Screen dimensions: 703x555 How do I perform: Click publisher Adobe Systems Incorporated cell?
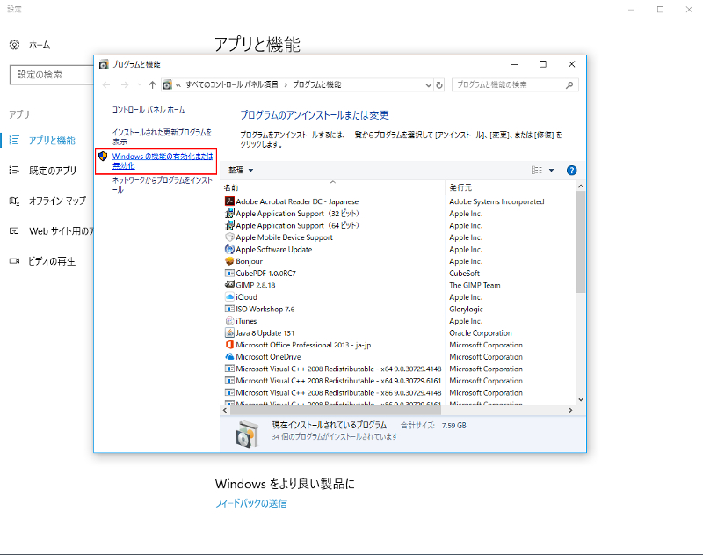tap(496, 201)
